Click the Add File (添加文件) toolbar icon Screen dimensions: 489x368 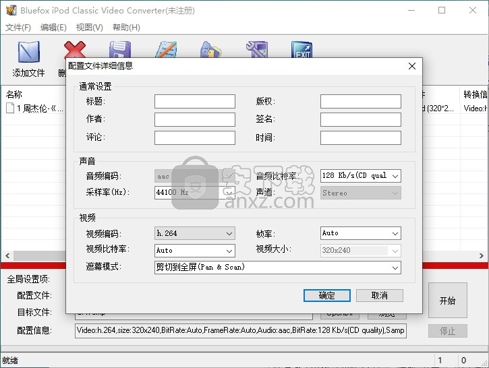click(29, 52)
